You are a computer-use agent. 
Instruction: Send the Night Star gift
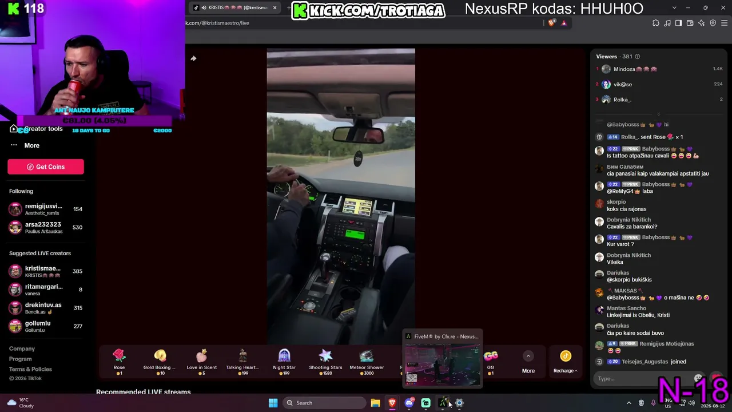[x=284, y=362]
